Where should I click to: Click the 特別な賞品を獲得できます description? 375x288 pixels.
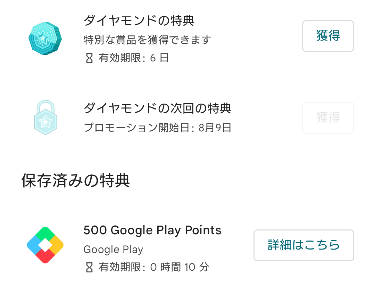pyautogui.click(x=147, y=40)
